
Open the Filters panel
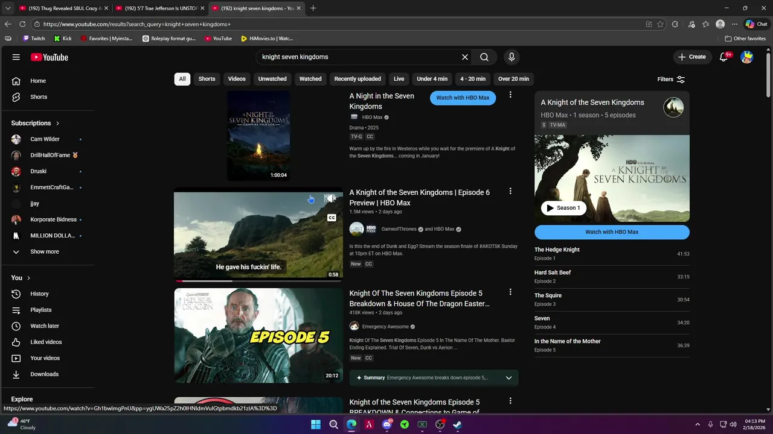click(x=671, y=80)
